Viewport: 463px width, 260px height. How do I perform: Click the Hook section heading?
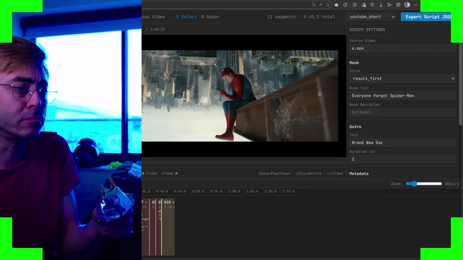pos(354,63)
